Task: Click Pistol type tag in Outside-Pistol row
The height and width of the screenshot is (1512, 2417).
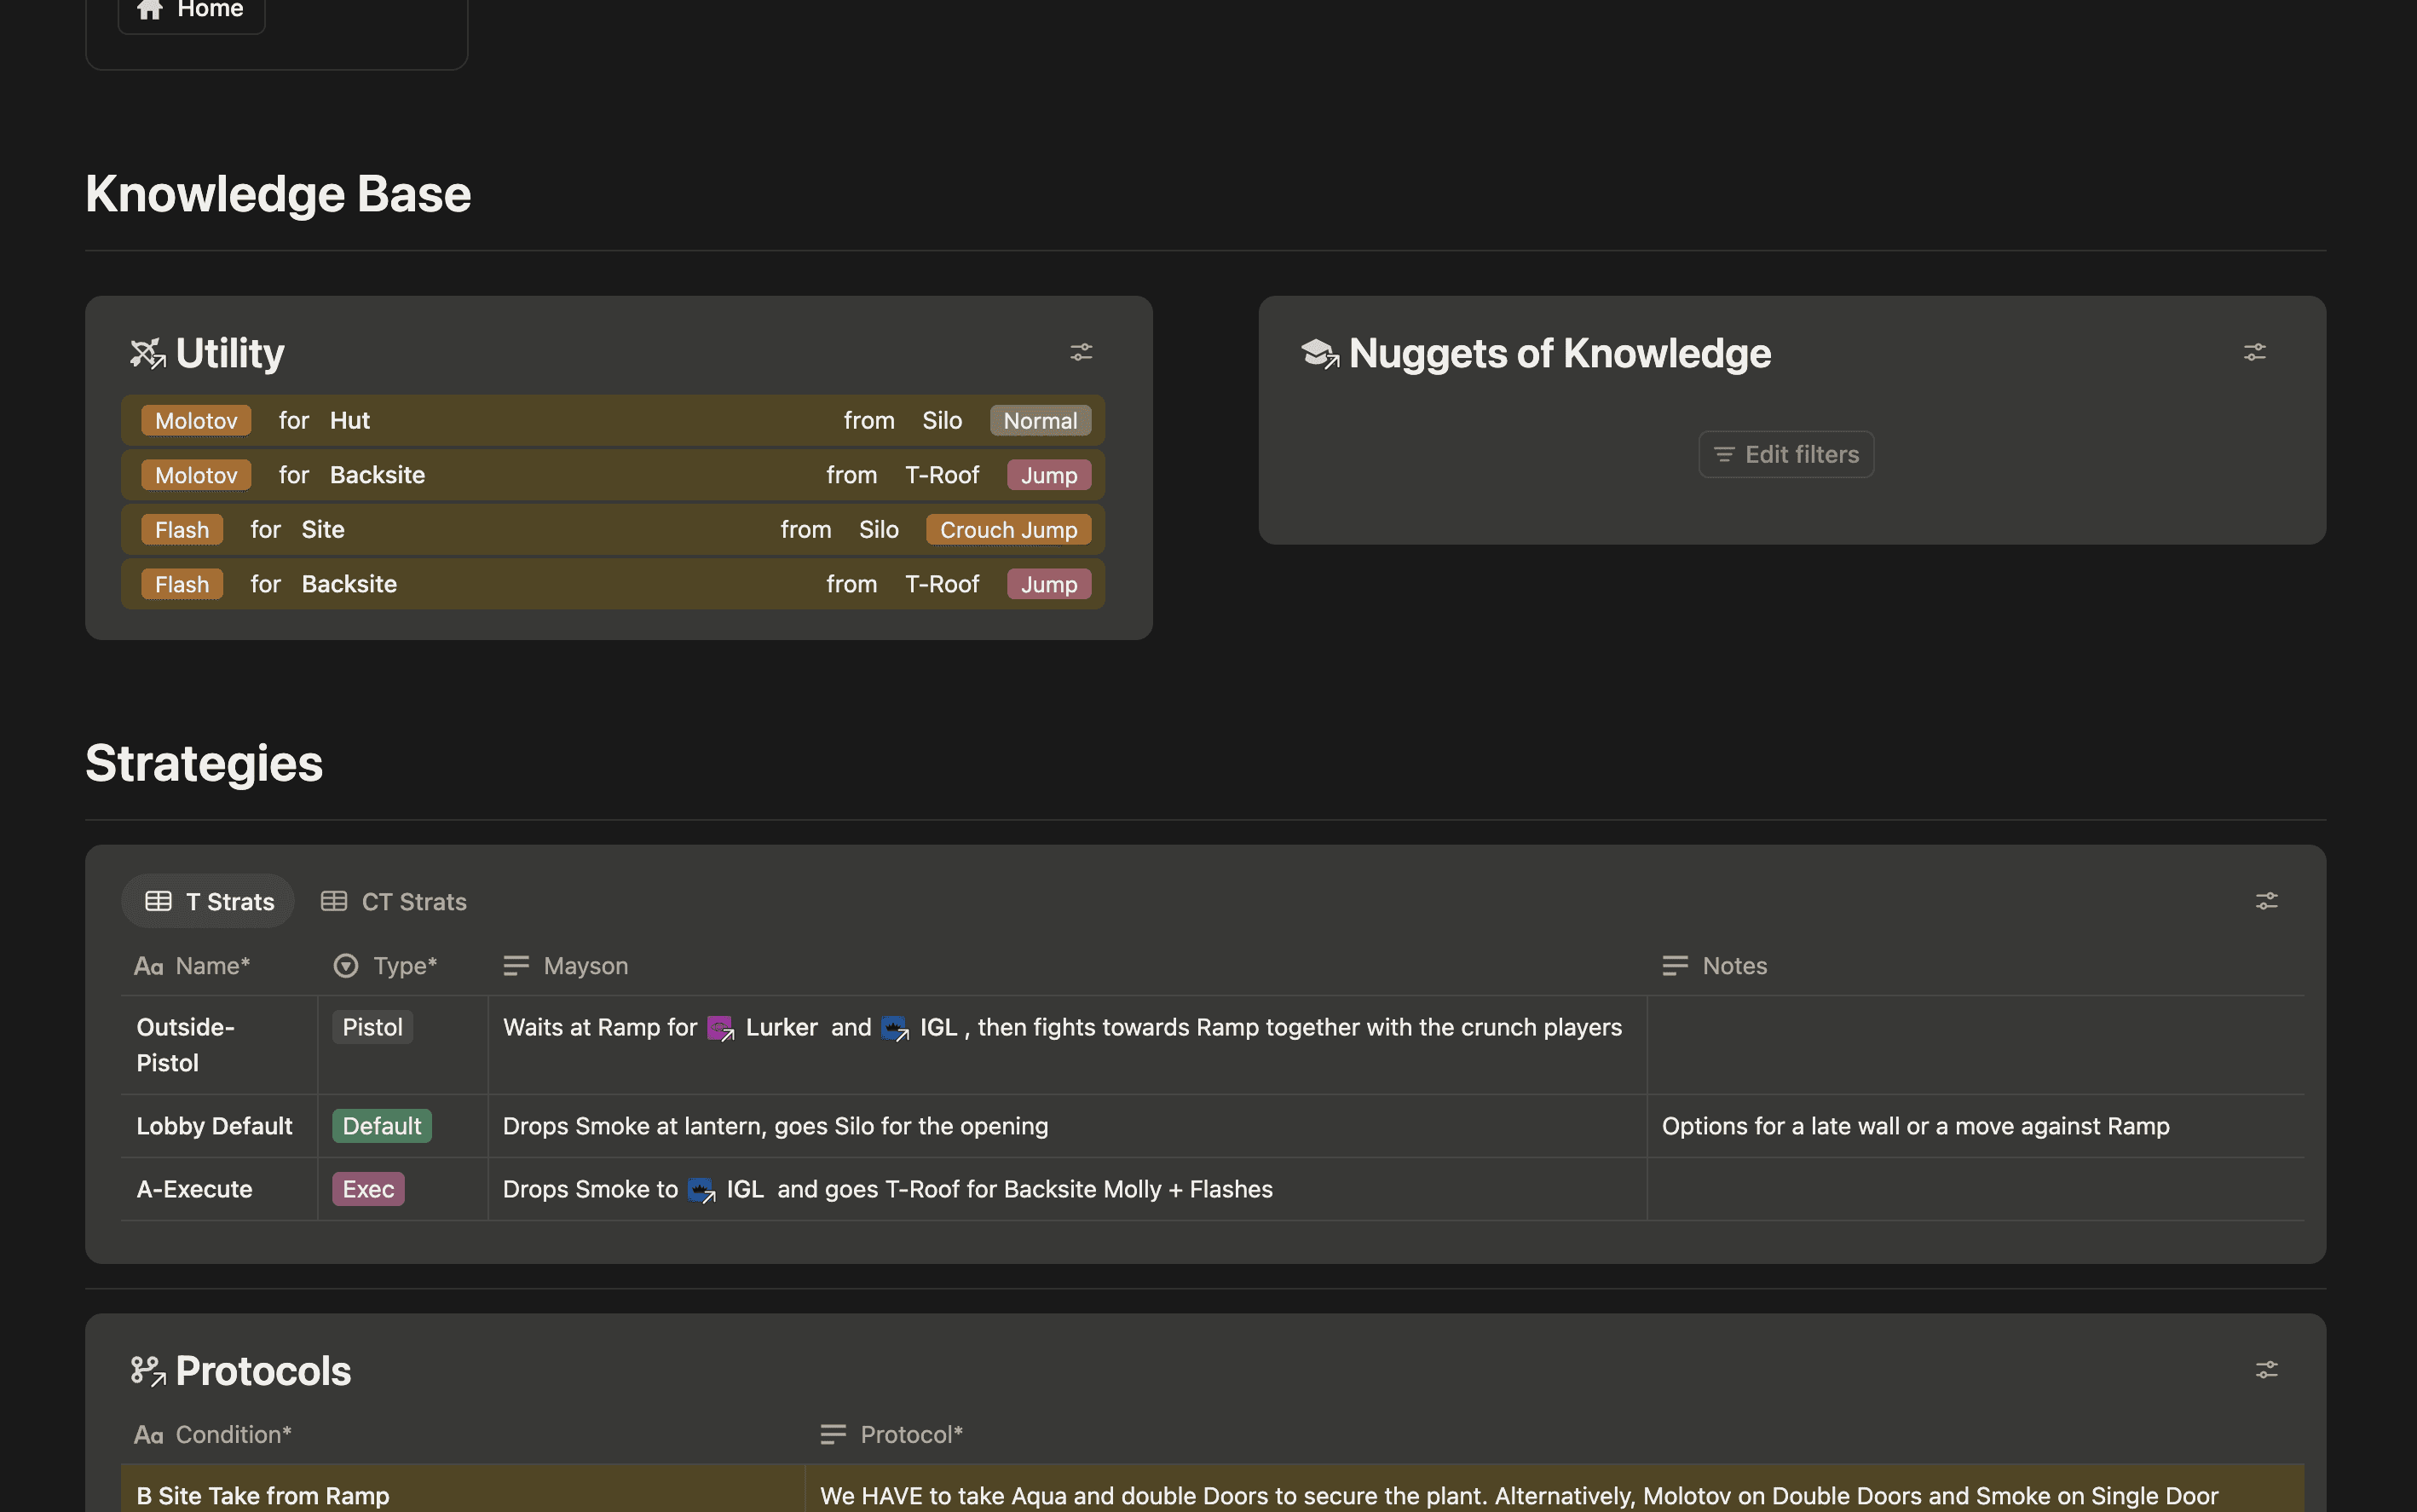Action: (372, 1028)
